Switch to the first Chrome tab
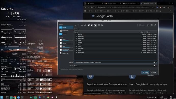The height and width of the screenshot is (99, 176). point(95,4)
